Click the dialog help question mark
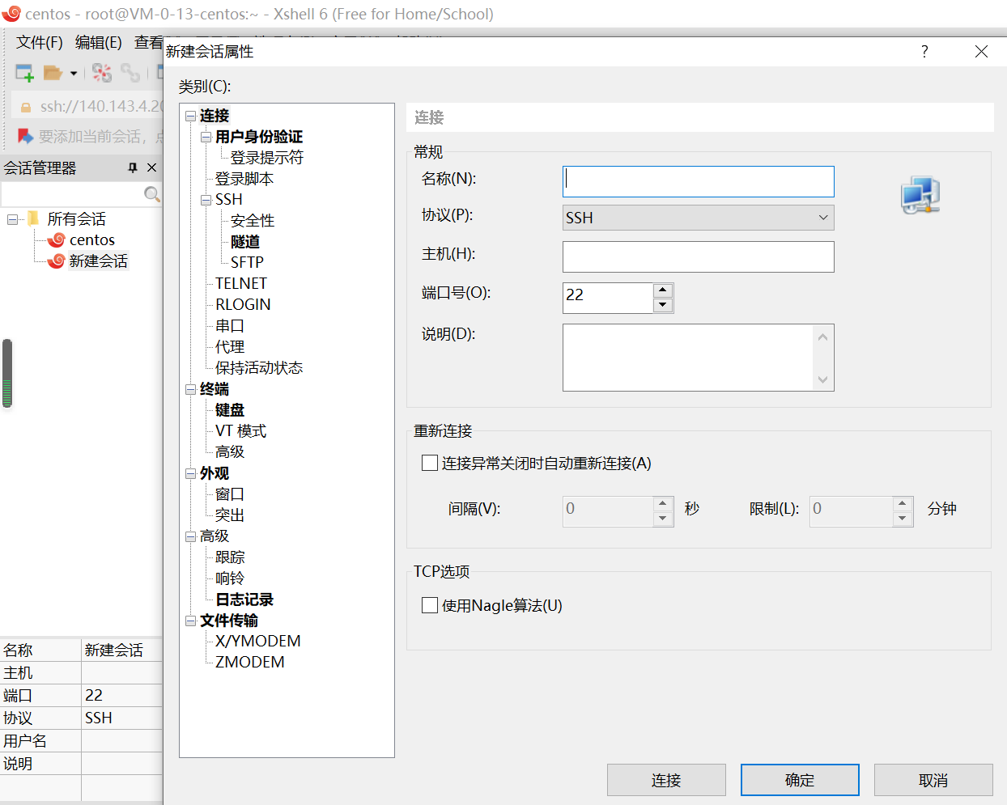The image size is (1007, 805). click(x=924, y=51)
